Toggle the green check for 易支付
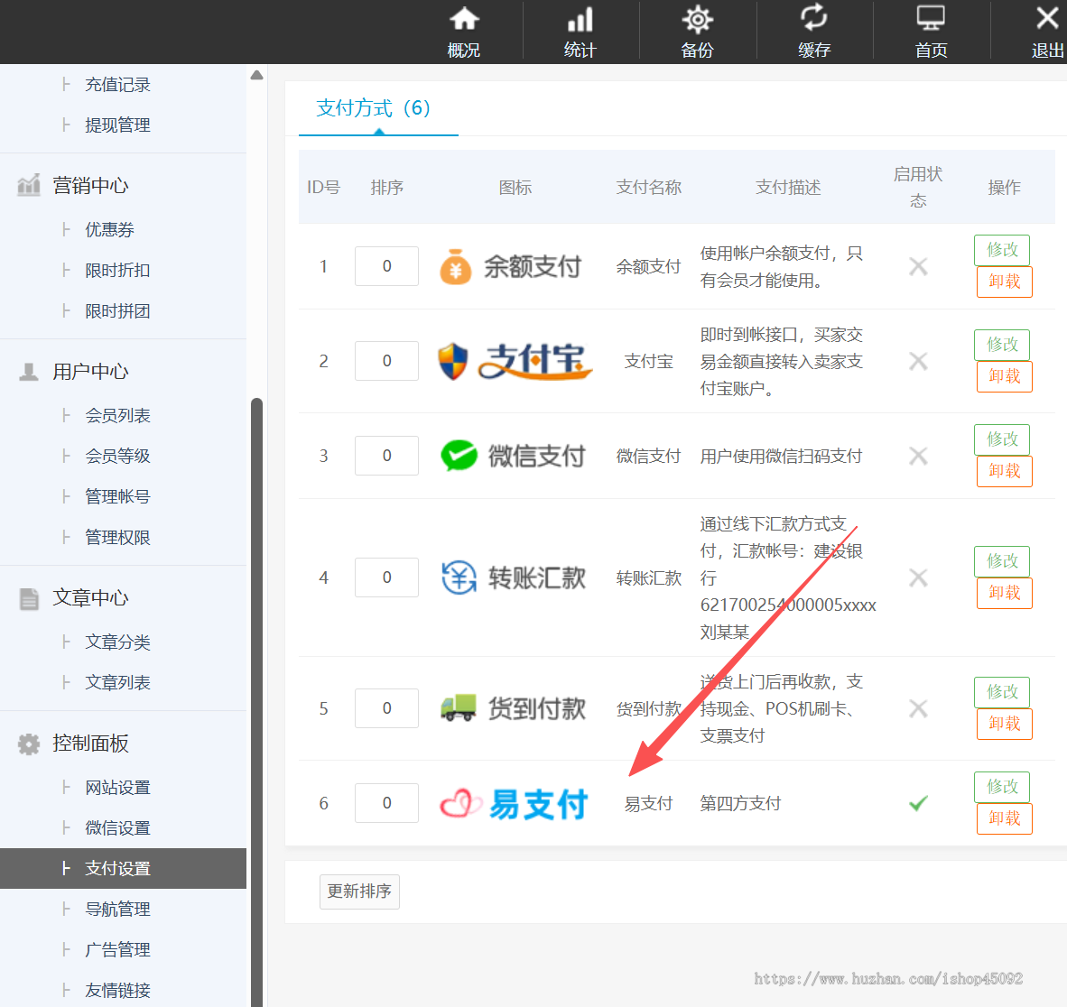Viewport: 1067px width, 1007px height. 918,804
